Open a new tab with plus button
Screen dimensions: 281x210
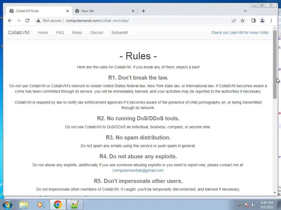pyautogui.click(x=143, y=11)
